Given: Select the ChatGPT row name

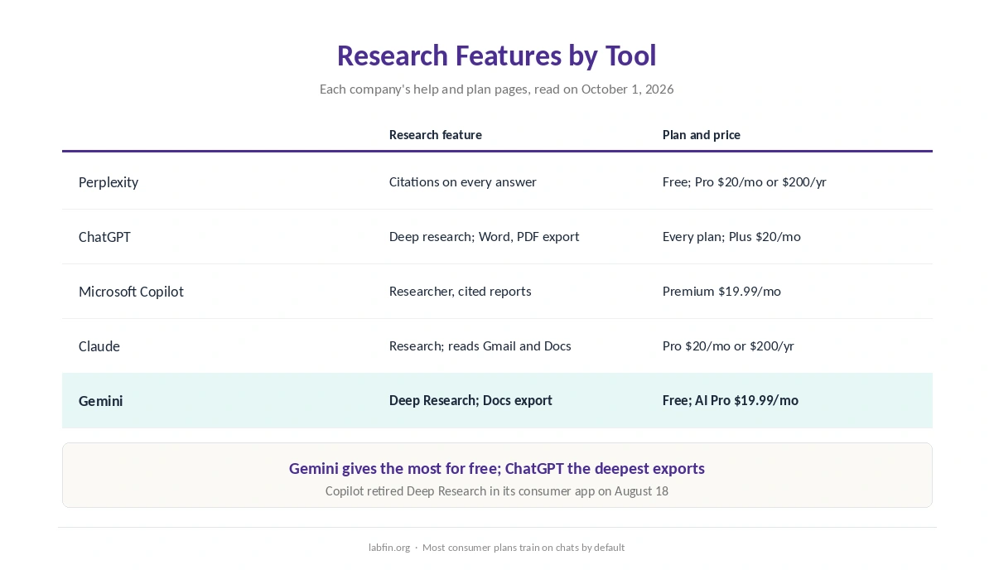Looking at the screenshot, I should [104, 237].
